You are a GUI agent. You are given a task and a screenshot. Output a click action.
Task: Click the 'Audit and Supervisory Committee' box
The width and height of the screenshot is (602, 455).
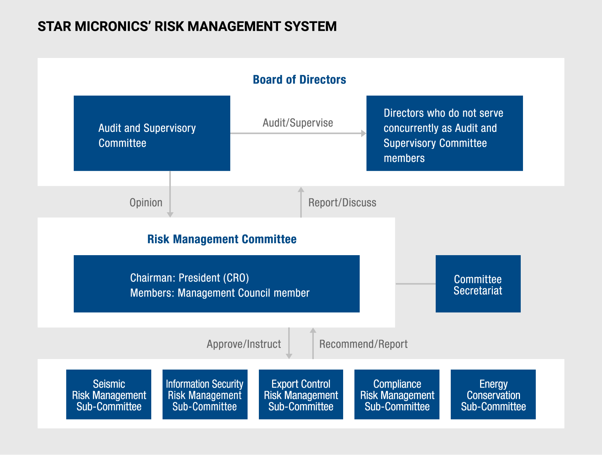pos(152,133)
